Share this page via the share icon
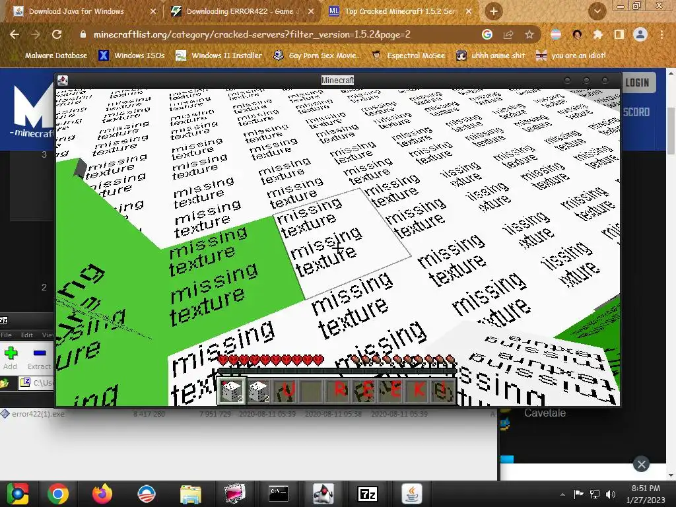 point(508,34)
